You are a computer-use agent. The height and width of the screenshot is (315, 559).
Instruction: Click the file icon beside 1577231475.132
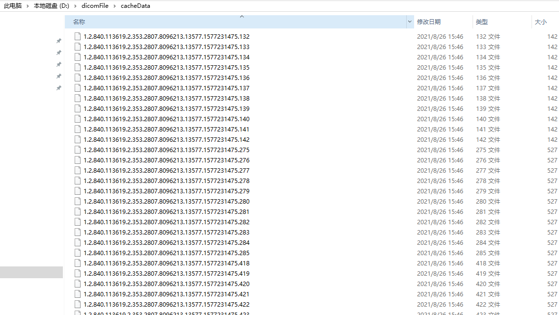coord(78,36)
